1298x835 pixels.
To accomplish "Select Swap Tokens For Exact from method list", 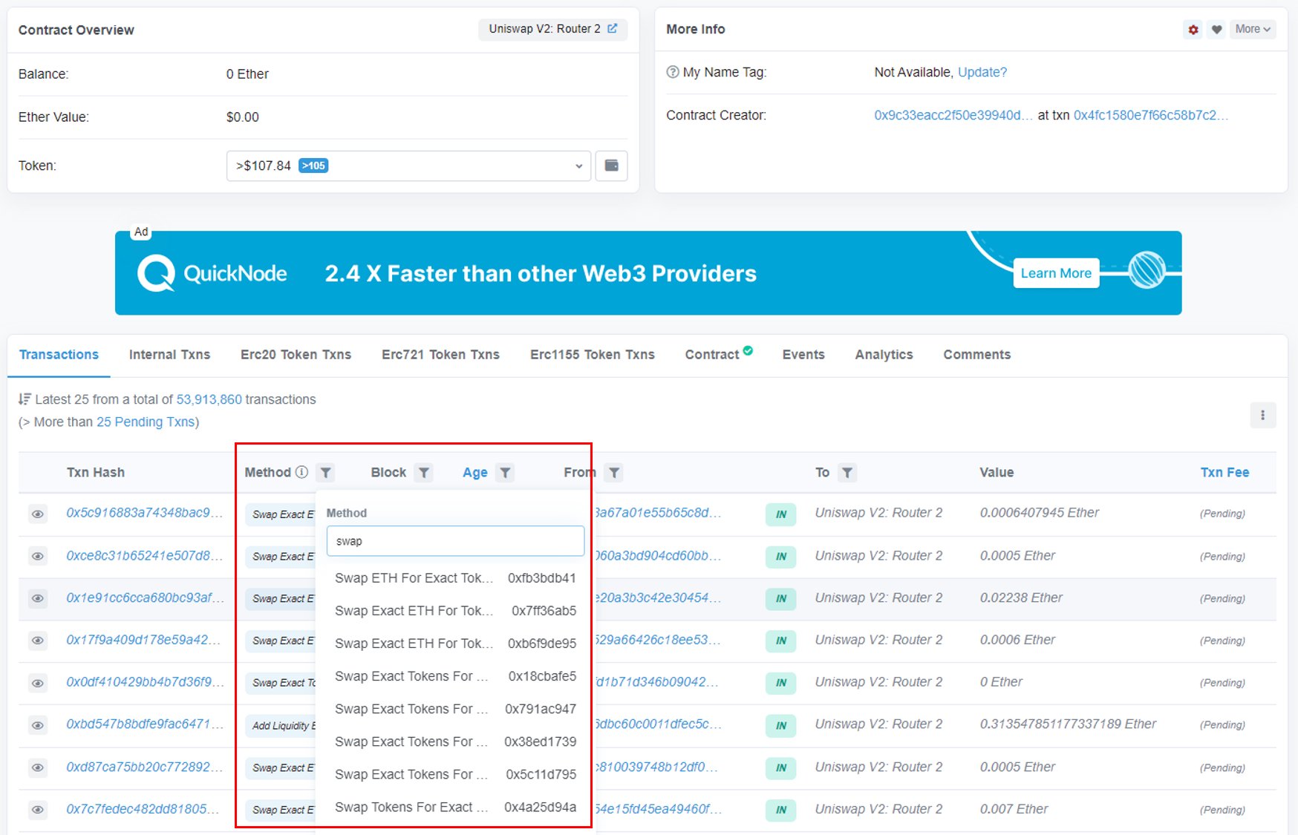I will (411, 807).
